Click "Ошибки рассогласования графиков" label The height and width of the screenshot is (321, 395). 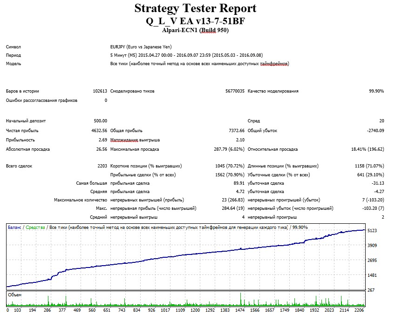click(x=41, y=100)
